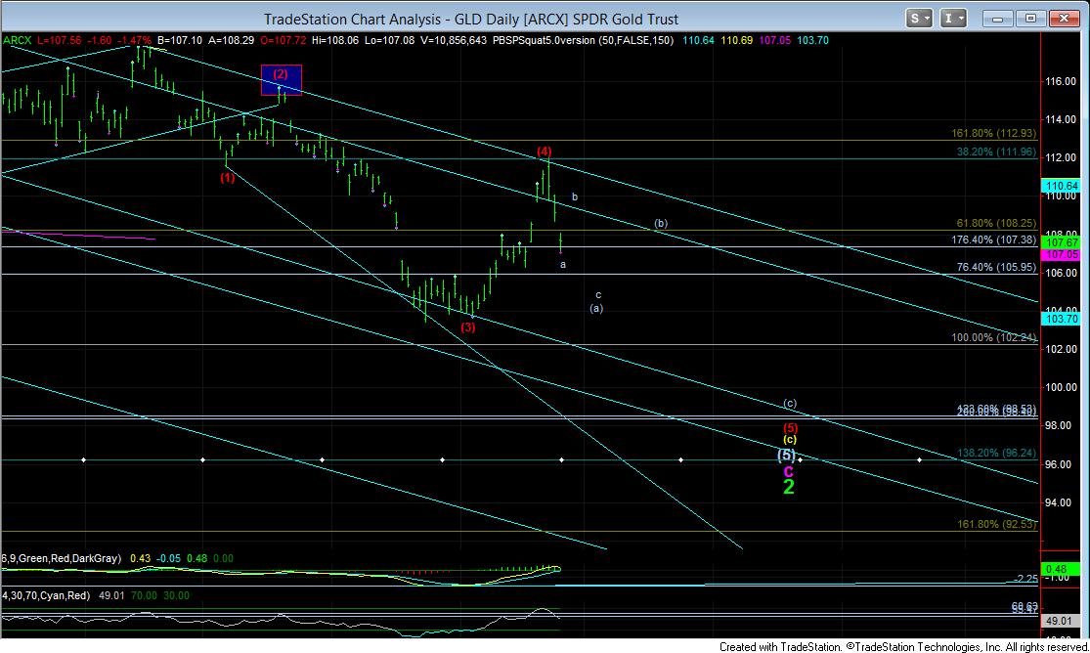
Task: Click the A=108.29 ask value
Action: tap(231, 40)
